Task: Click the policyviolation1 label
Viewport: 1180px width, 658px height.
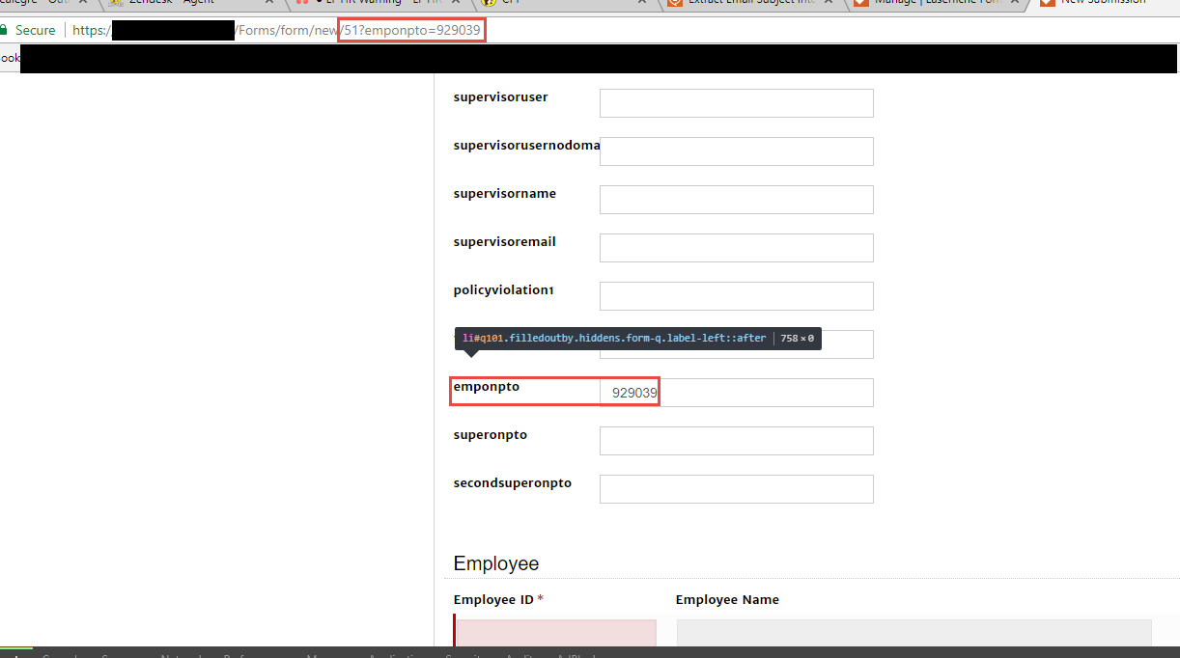Action: click(504, 290)
